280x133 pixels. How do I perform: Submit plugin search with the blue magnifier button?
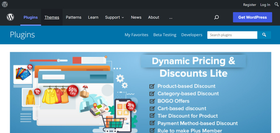point(264,35)
